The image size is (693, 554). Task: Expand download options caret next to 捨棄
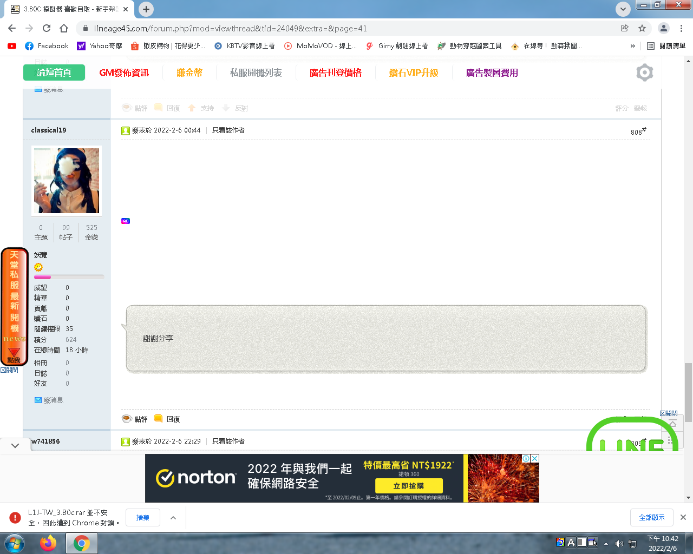173,518
